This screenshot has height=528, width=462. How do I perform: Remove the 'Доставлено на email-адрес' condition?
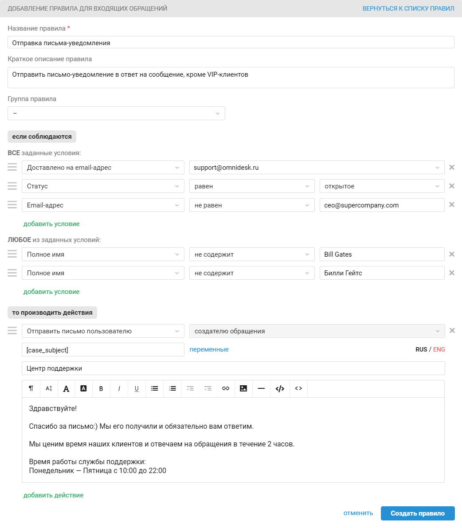tap(452, 168)
